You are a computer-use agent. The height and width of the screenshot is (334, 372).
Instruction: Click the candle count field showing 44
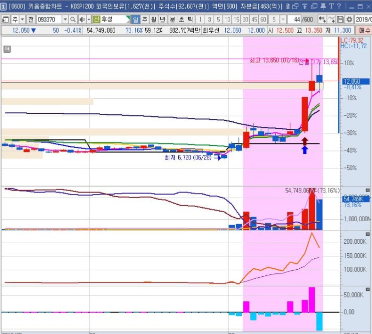[x=294, y=20]
